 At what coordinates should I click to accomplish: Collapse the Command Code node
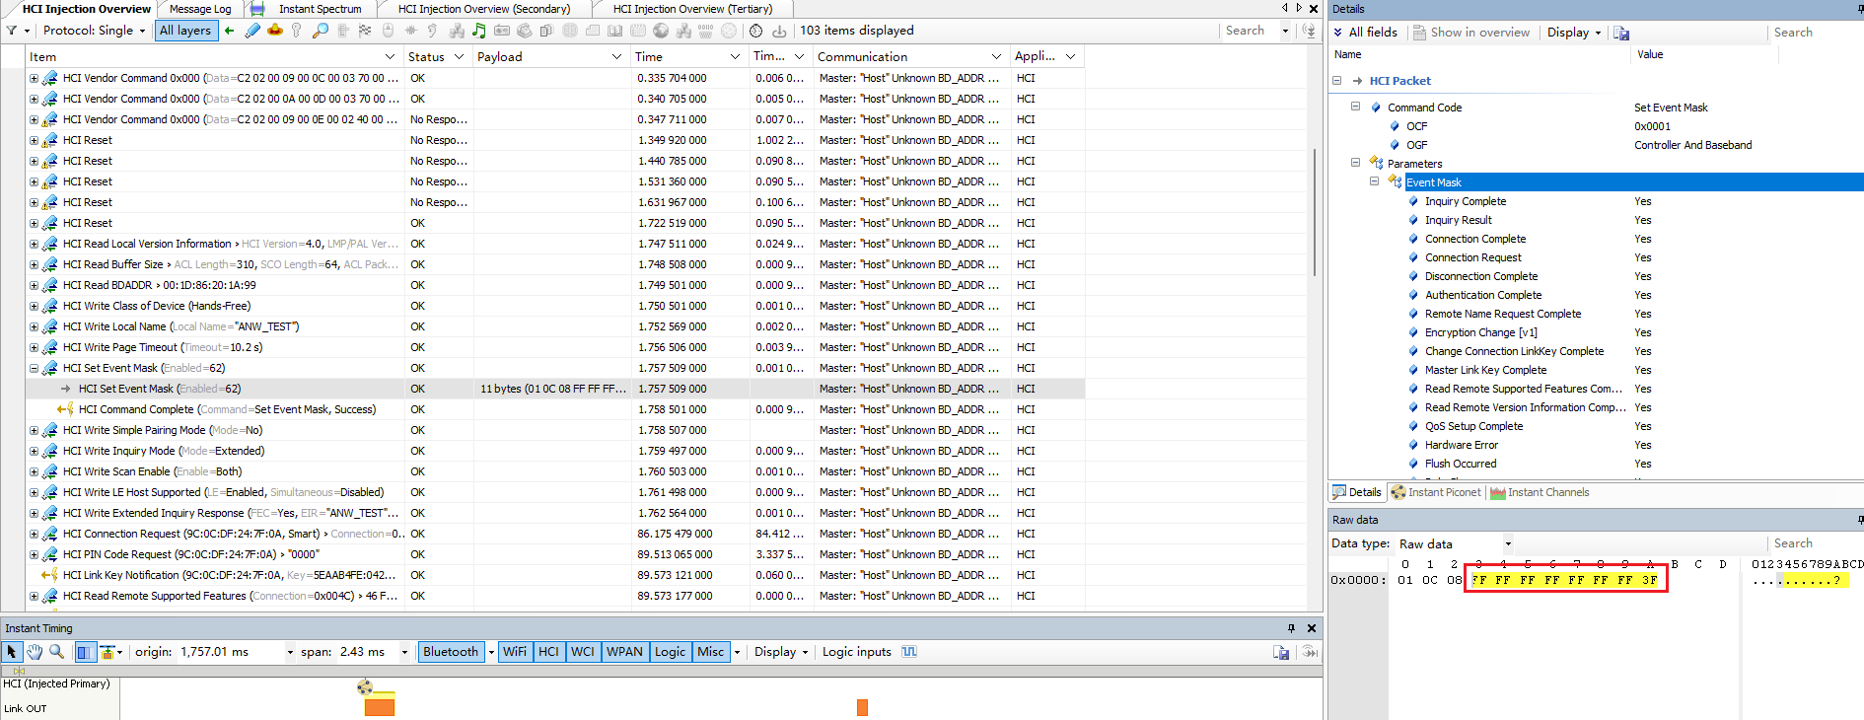1355,107
